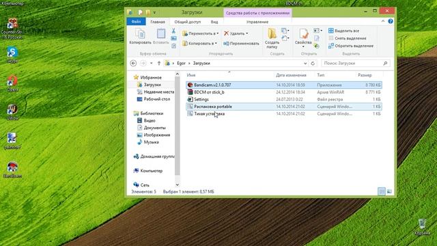Click the Bandicam.v2.1.0.707 file icon

190,85
